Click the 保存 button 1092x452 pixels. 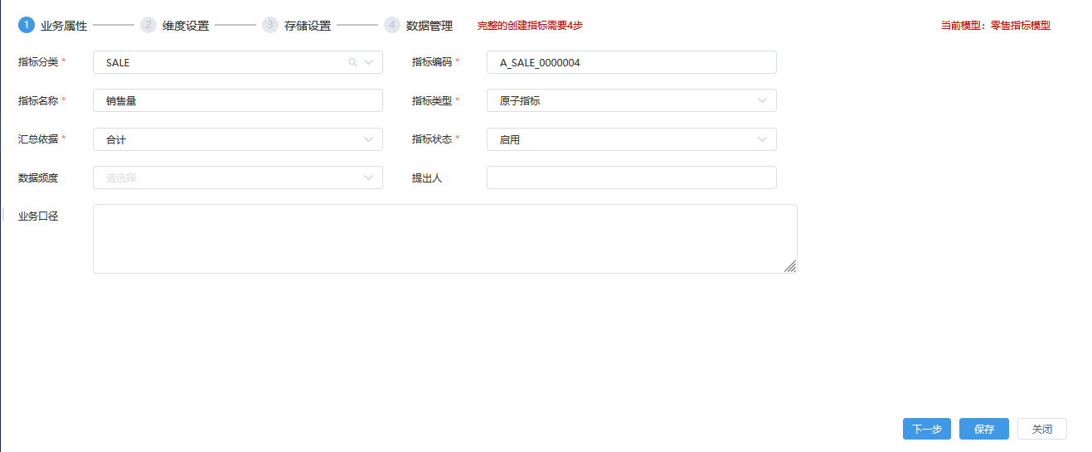(x=984, y=429)
